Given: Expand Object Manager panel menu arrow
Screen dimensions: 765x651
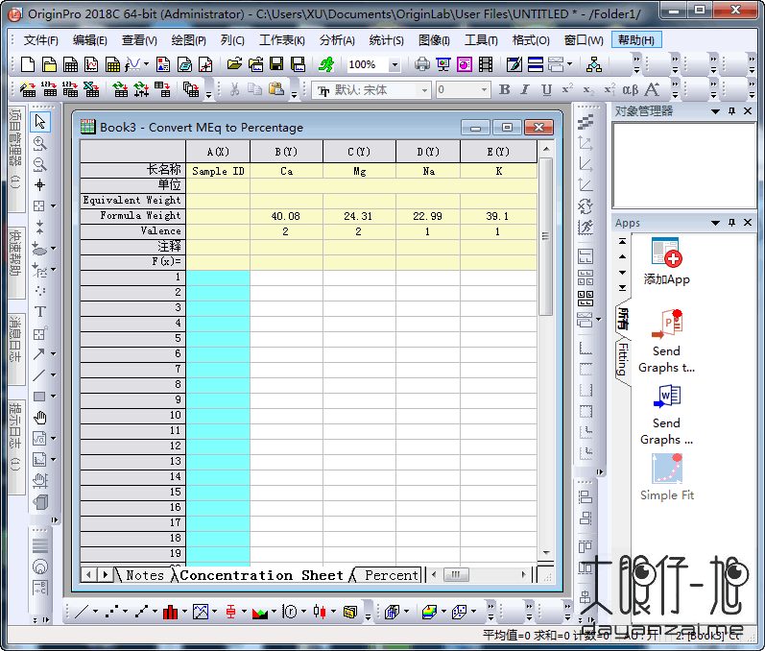Looking at the screenshot, I should [x=715, y=111].
